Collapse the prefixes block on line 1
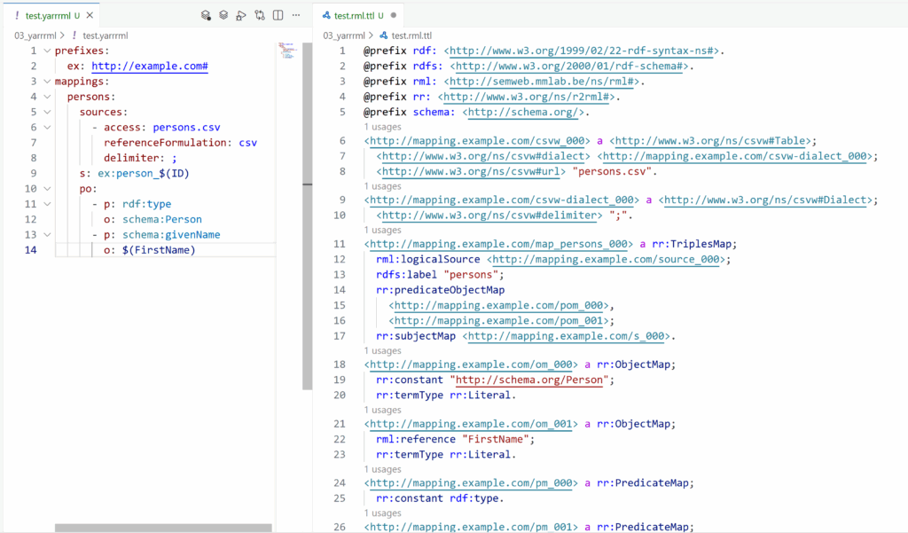908x533 pixels. click(47, 51)
